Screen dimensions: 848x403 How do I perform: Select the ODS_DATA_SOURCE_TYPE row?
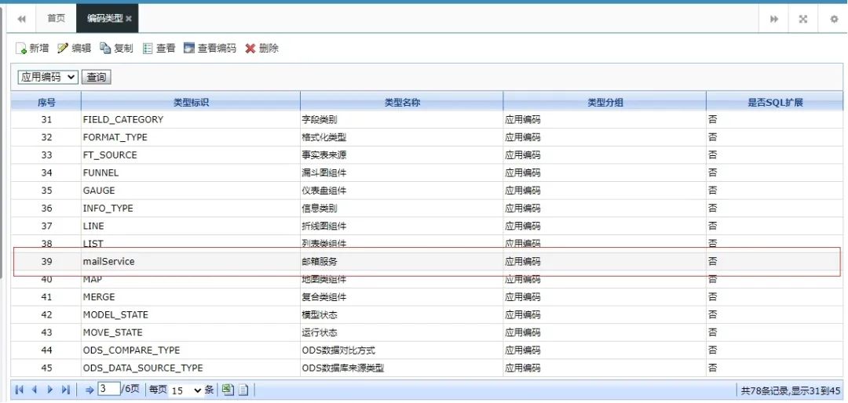426,369
